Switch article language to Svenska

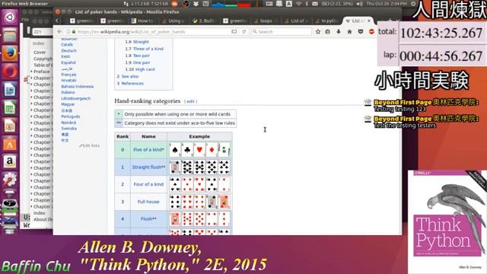pos(69,129)
